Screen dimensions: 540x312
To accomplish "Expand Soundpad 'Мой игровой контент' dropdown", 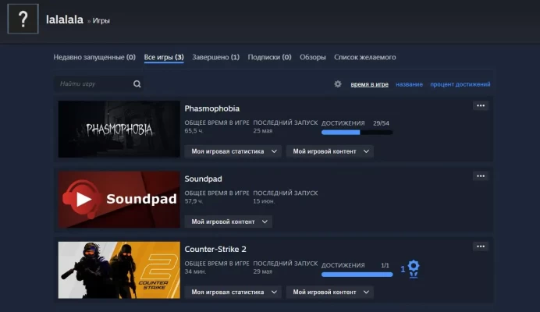I will [x=229, y=222].
